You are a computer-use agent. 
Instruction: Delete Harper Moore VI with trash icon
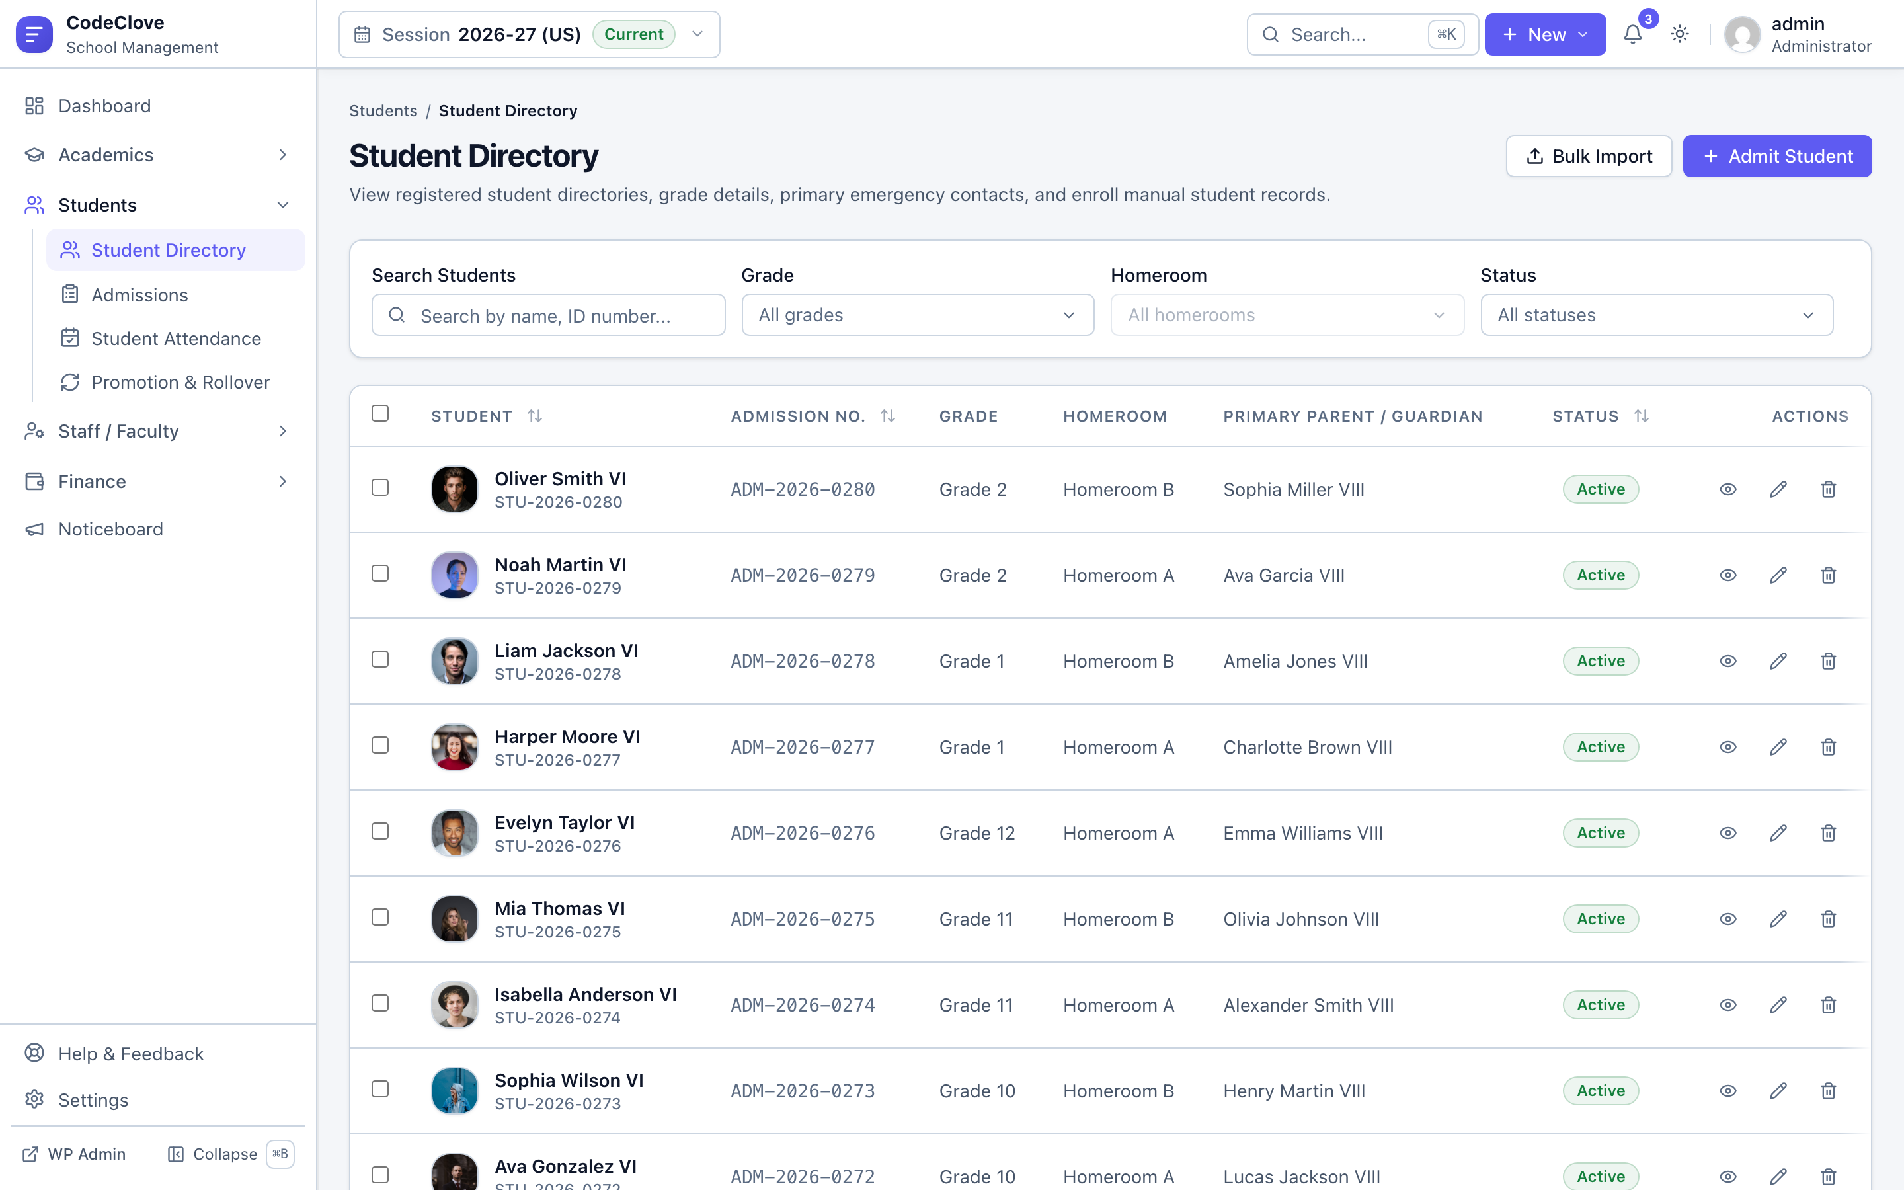point(1829,747)
